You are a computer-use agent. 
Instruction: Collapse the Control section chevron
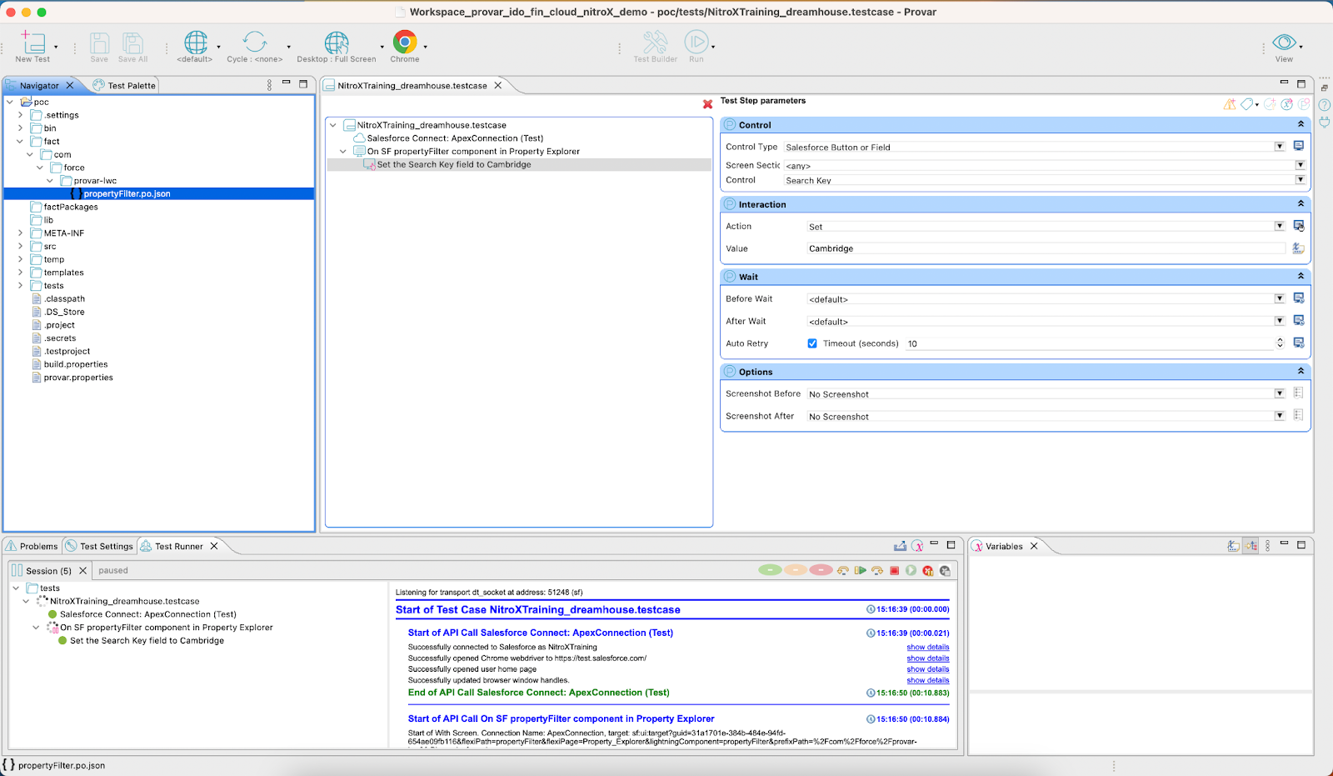click(x=1301, y=124)
